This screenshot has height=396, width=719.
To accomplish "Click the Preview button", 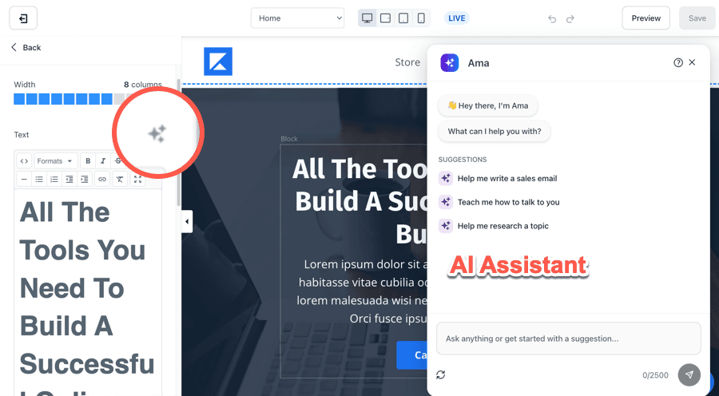I will [646, 18].
